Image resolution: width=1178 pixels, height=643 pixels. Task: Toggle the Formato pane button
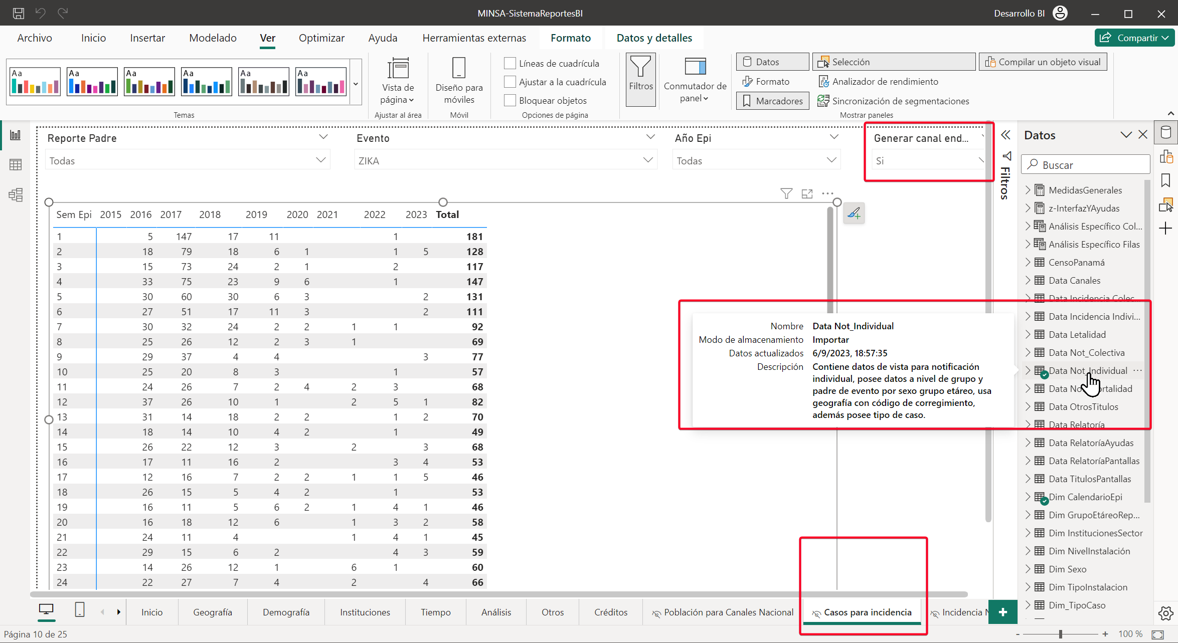[766, 81]
